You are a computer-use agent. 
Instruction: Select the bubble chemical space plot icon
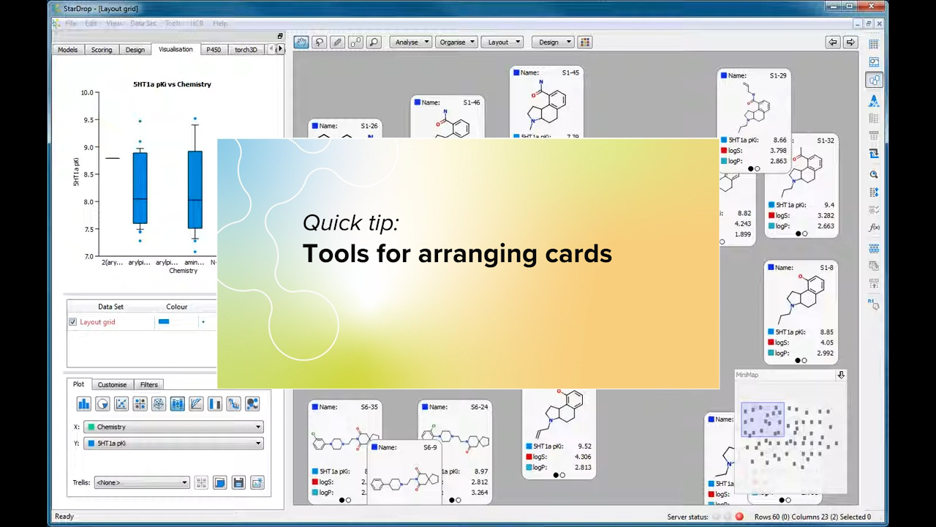click(252, 404)
